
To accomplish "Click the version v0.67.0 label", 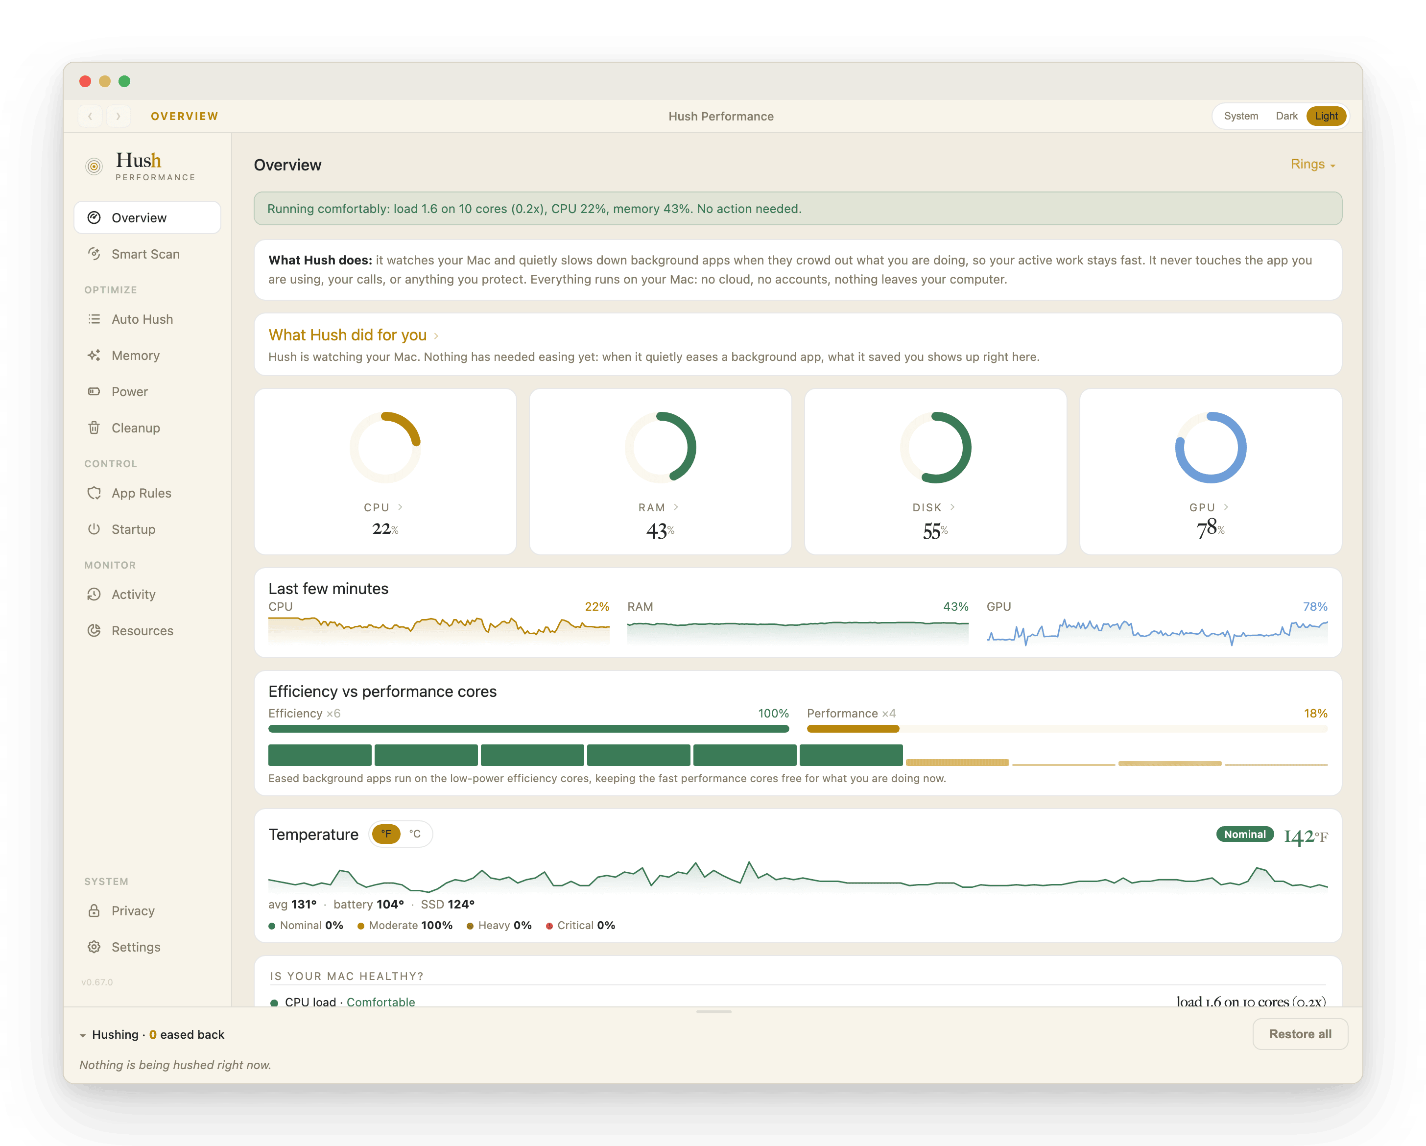I will [97, 982].
